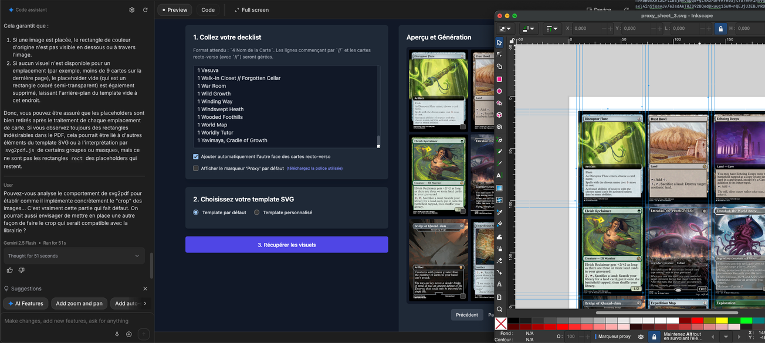Select the Node editing tool in Inkscape

click(x=499, y=55)
